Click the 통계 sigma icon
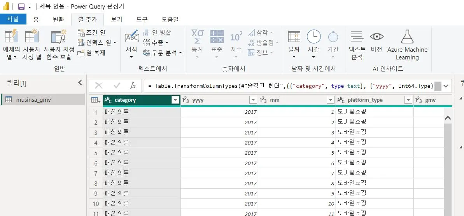Screen dimensions: 464x216 pos(197,37)
